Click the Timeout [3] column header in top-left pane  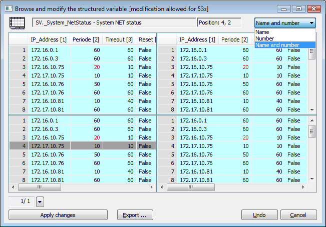(119, 39)
